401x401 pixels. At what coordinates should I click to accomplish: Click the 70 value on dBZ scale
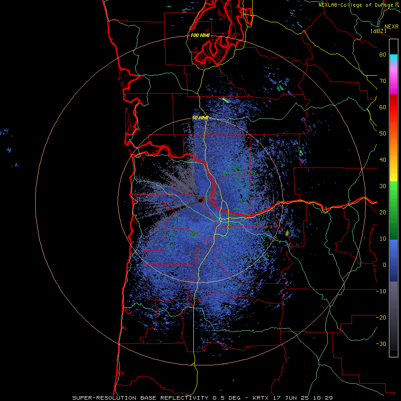(383, 81)
